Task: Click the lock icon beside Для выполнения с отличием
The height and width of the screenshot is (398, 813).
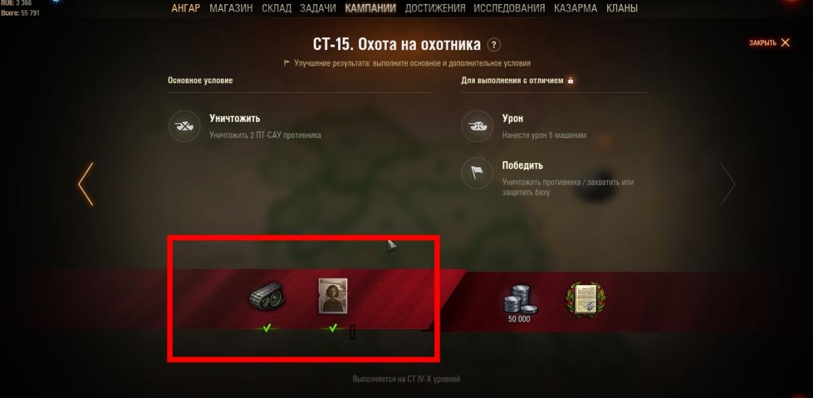Action: click(570, 81)
